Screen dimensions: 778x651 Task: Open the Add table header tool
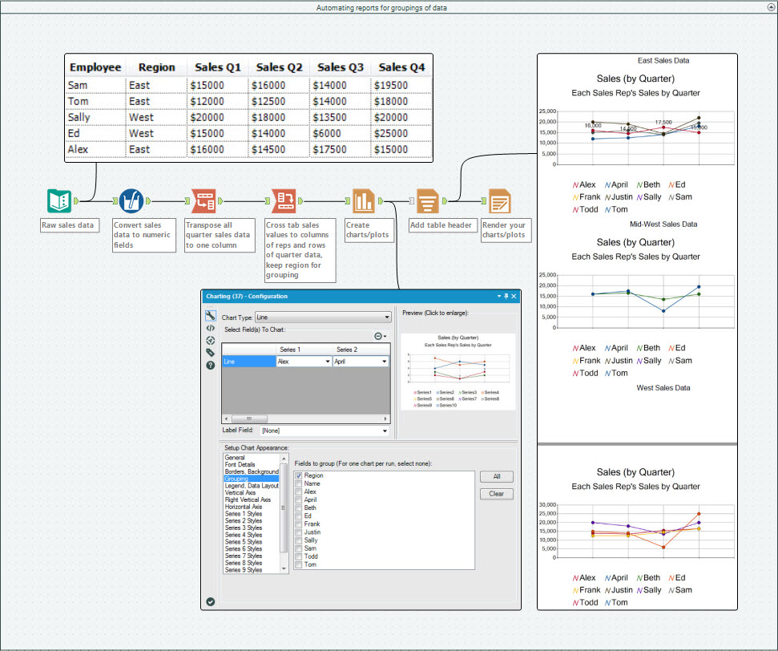point(427,200)
